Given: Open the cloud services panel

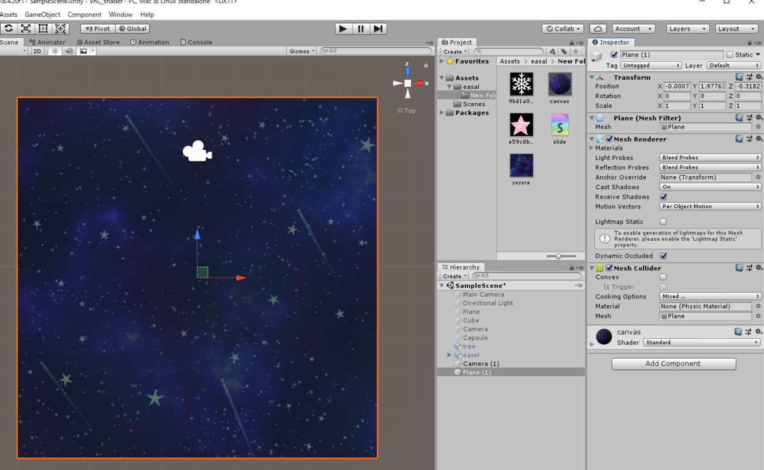Looking at the screenshot, I should (x=597, y=29).
